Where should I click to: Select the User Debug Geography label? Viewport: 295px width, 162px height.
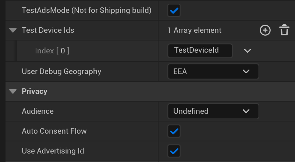61,71
